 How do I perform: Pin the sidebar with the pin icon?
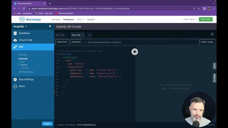tap(50, 26)
